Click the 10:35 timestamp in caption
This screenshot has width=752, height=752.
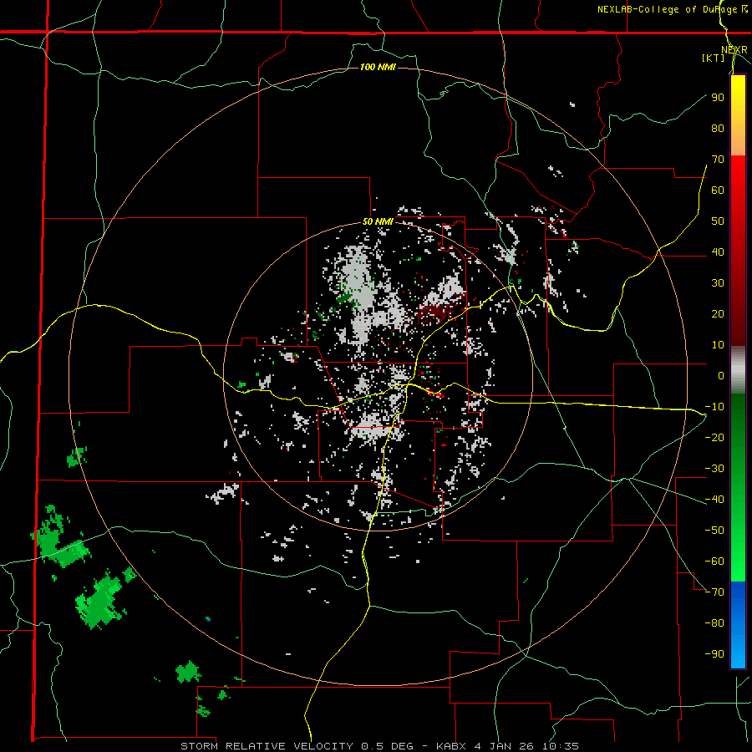(561, 746)
